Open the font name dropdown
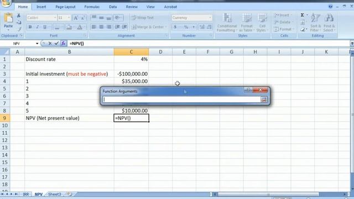 click(55, 18)
